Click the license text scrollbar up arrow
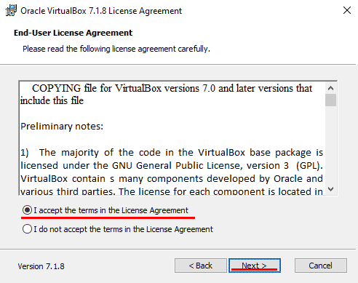Screen dimensions: 358x283 pyautogui.click(x=330, y=88)
